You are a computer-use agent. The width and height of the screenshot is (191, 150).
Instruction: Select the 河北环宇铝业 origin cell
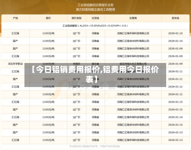point(15,64)
